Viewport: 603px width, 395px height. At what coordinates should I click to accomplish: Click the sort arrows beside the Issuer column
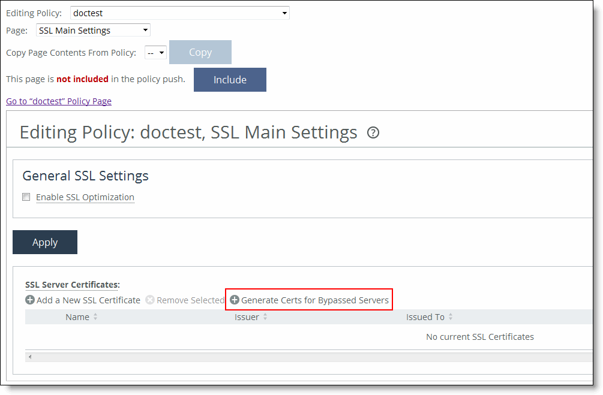265,317
